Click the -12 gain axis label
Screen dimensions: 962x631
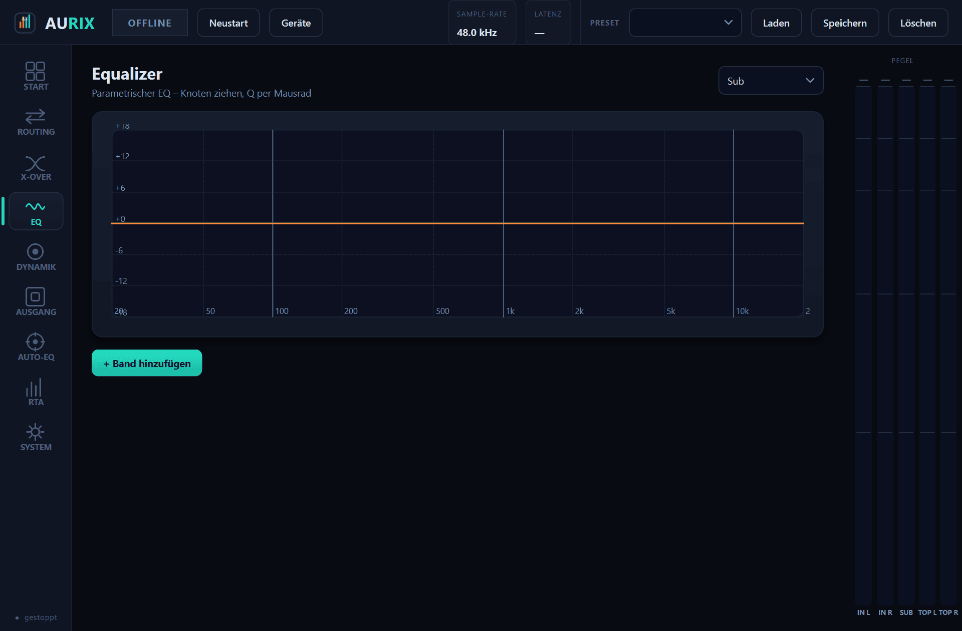click(121, 281)
